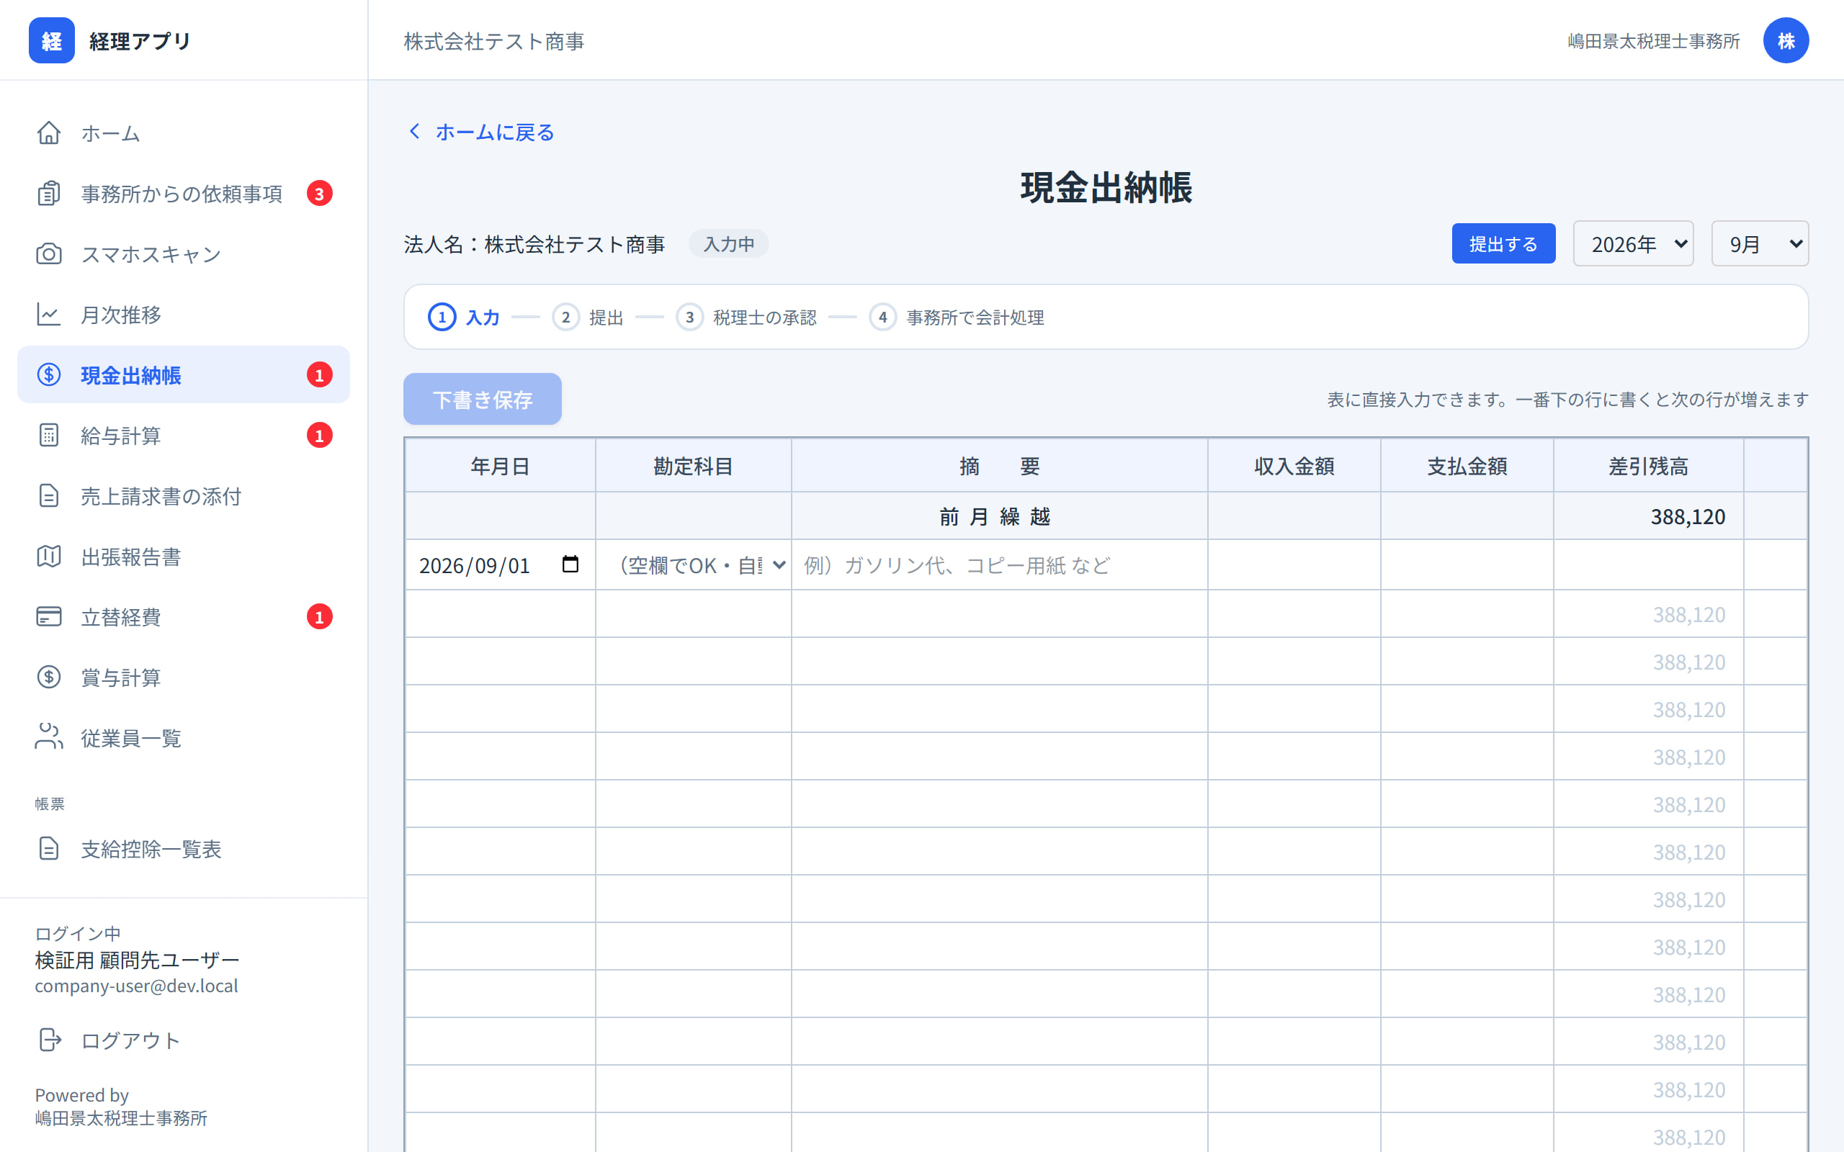Click the 経理アプリ logo icon
Viewport: 1844px width, 1152px height.
[52, 40]
